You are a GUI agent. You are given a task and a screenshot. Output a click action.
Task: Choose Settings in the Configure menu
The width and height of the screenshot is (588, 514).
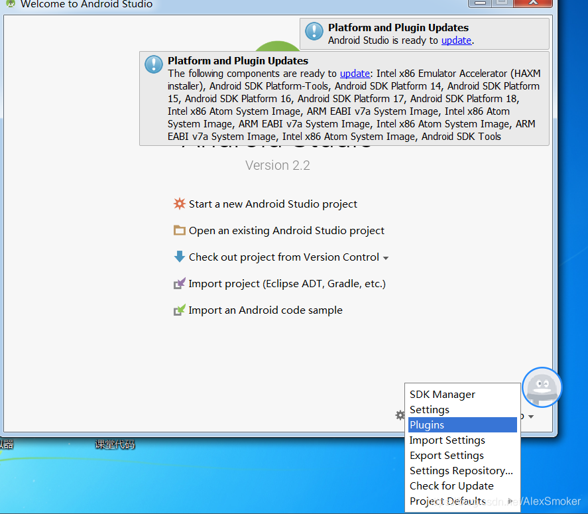click(462, 409)
